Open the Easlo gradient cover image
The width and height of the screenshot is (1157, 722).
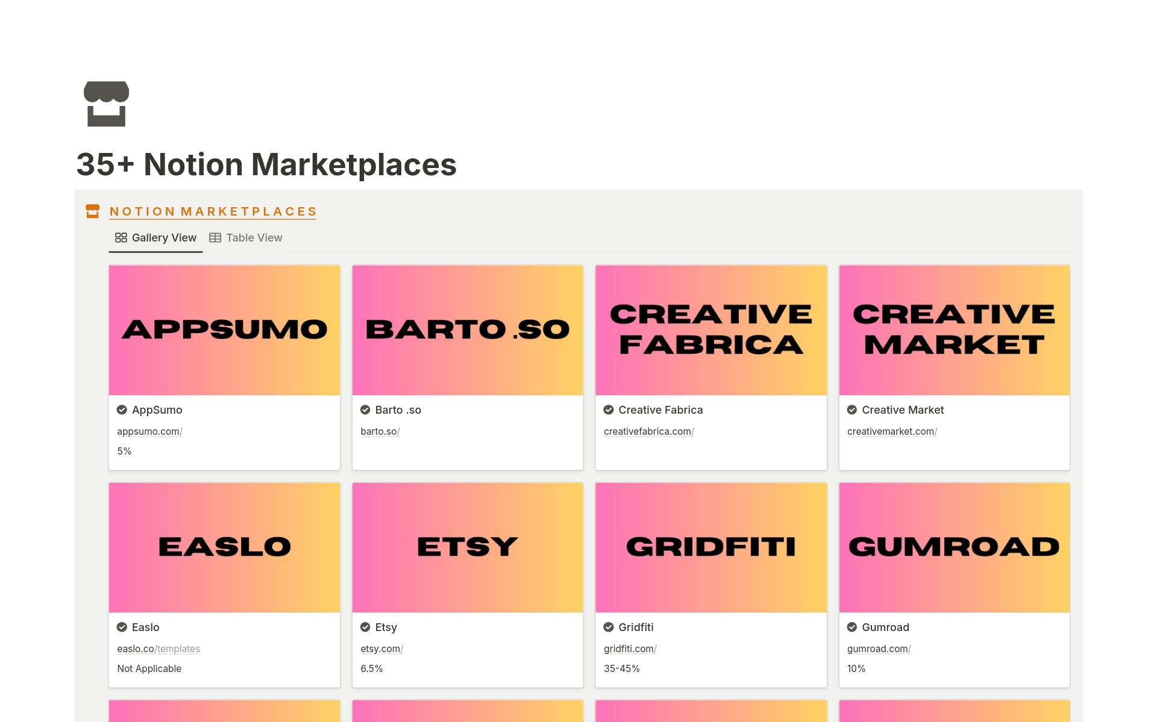pos(224,547)
